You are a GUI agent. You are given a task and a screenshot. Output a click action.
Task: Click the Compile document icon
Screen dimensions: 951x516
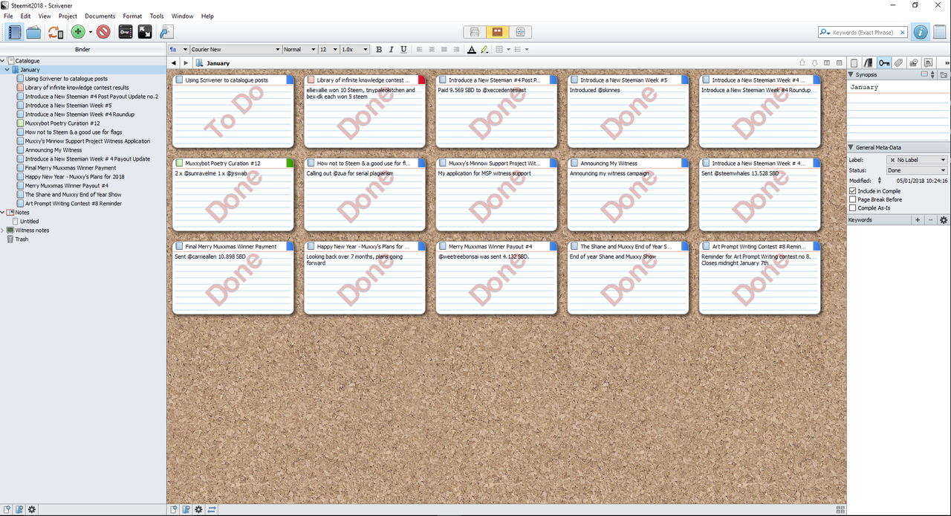click(x=166, y=32)
